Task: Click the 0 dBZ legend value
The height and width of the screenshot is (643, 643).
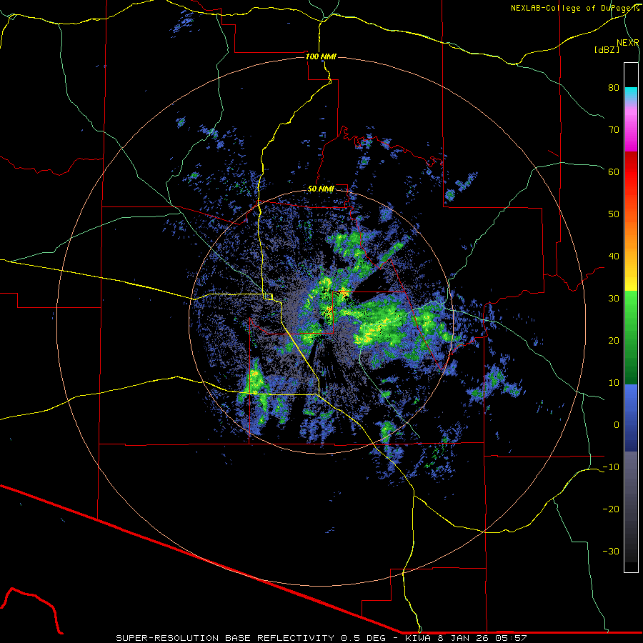Action: click(x=617, y=425)
